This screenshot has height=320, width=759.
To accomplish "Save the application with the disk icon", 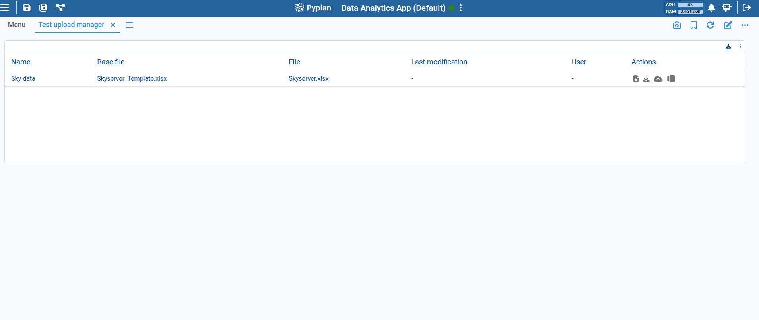I will (x=27, y=8).
